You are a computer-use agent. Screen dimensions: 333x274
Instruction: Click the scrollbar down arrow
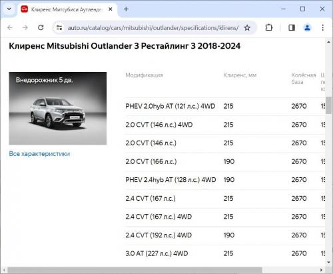point(329,263)
